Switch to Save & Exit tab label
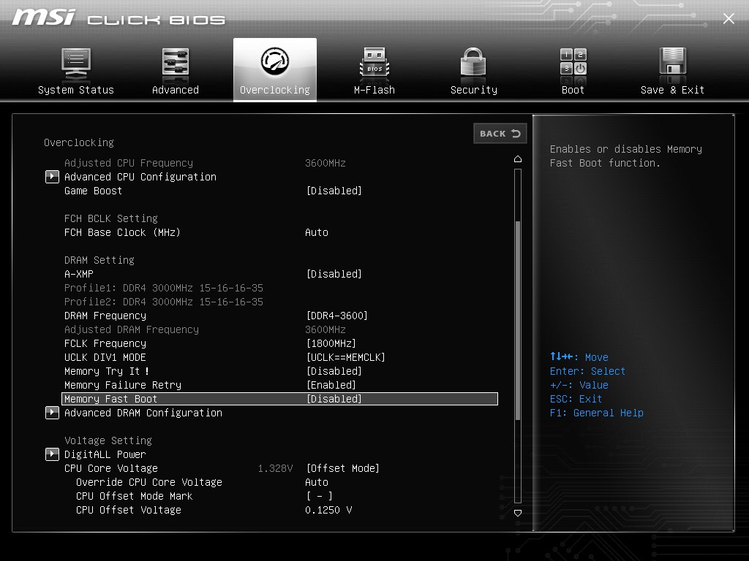This screenshot has width=749, height=561. pos(673,90)
